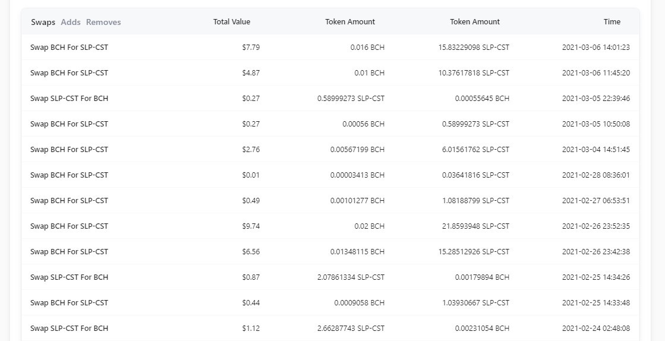Select the 0.00055645 BCH amount

pos(482,99)
